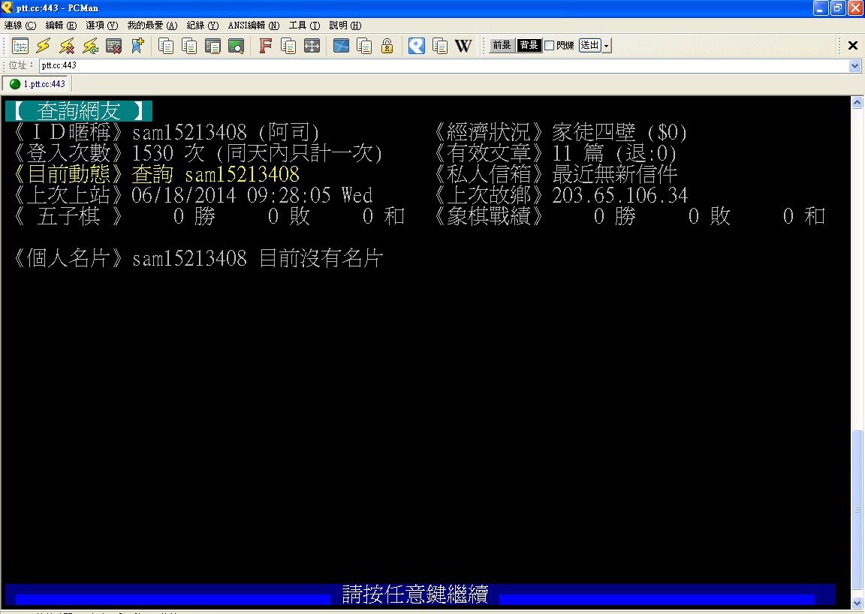865x614 pixels.
Task: Open the 選項 (V) menu
Action: (102, 26)
